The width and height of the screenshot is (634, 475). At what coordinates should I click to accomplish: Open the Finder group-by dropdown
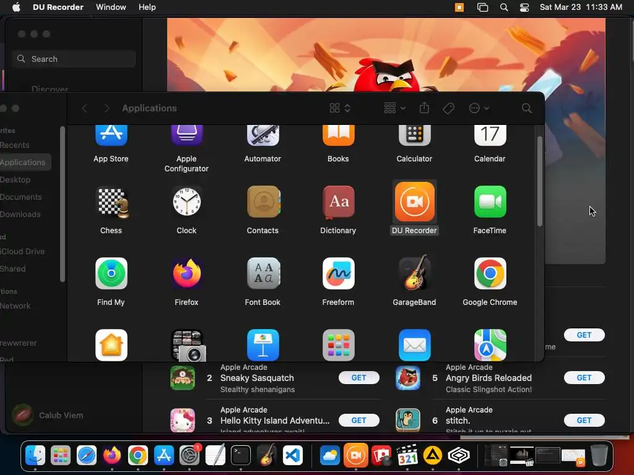click(x=394, y=108)
